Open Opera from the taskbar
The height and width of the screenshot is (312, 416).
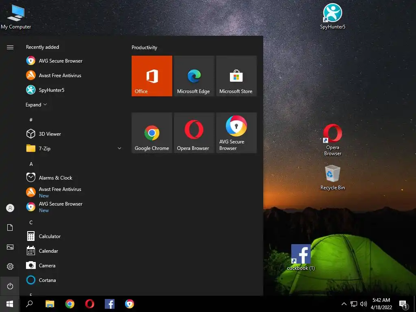tap(90, 304)
